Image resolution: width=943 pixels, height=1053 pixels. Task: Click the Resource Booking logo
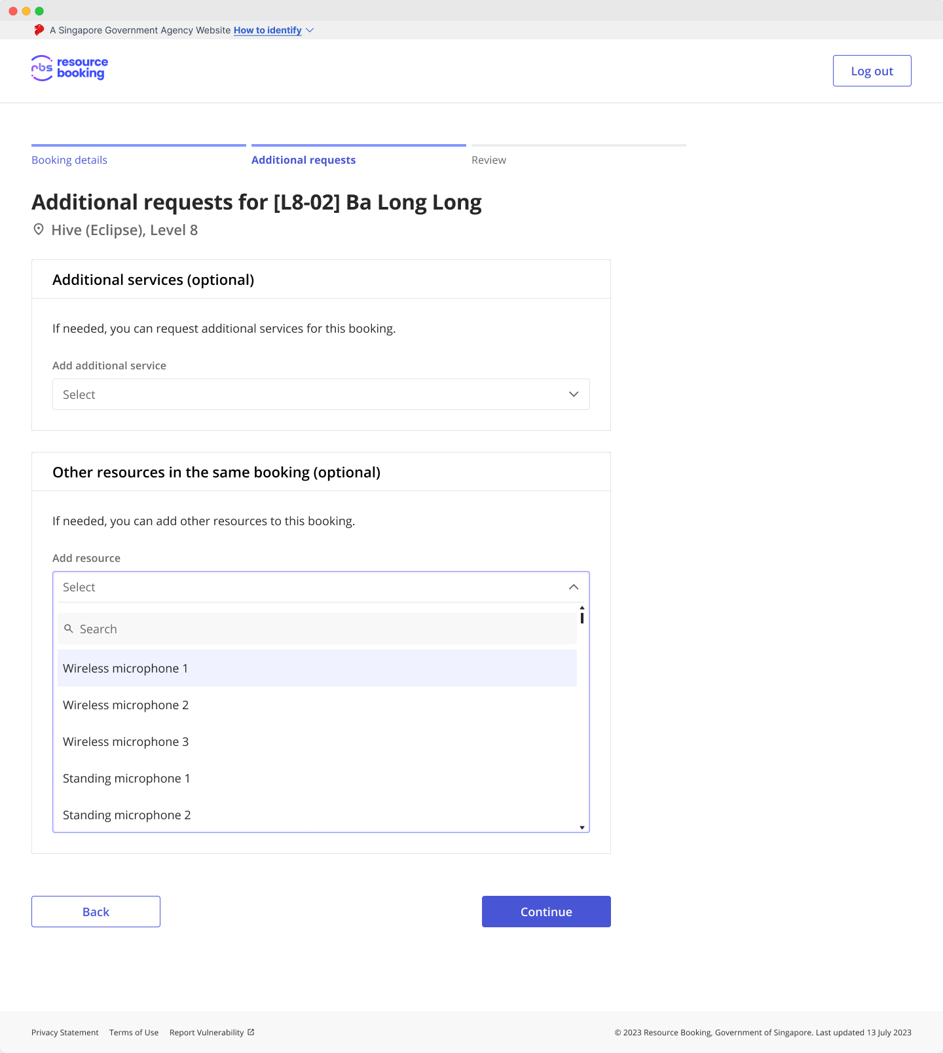click(x=69, y=68)
